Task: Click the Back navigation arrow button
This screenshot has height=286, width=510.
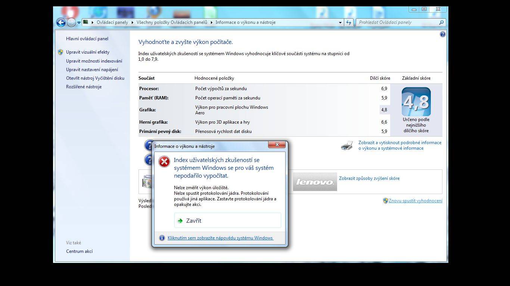Action: point(61,22)
